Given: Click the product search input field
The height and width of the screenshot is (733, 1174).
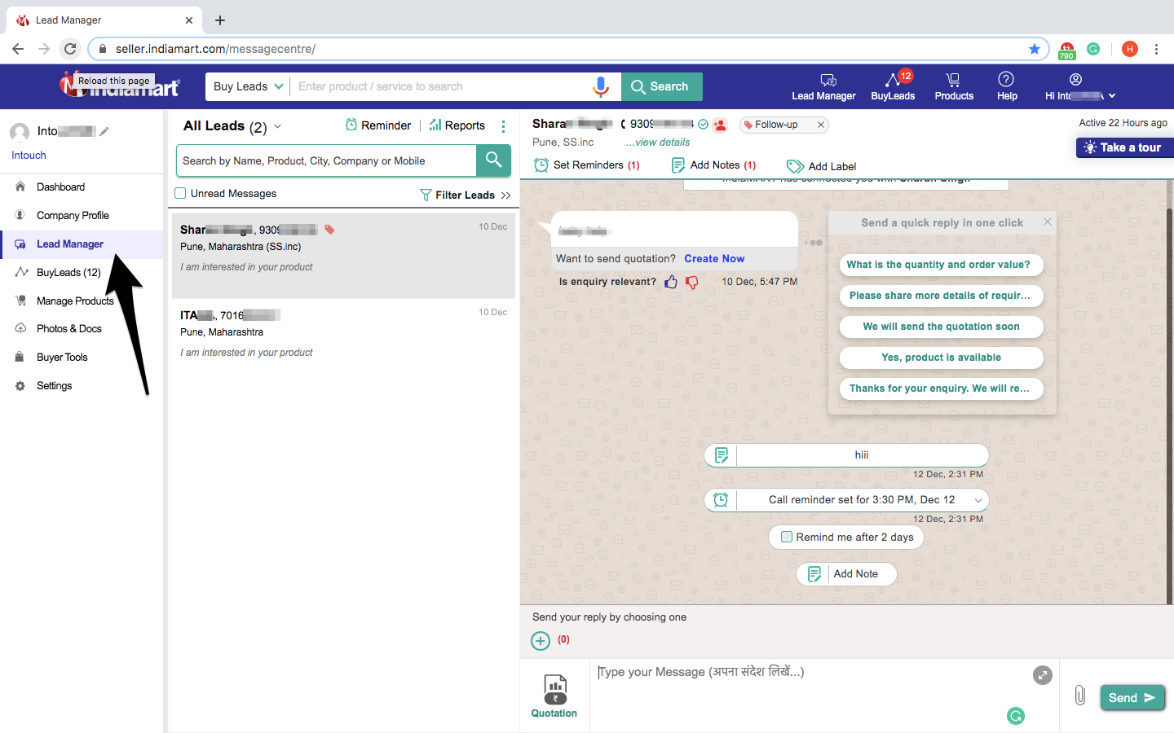Looking at the screenshot, I should pyautogui.click(x=440, y=86).
